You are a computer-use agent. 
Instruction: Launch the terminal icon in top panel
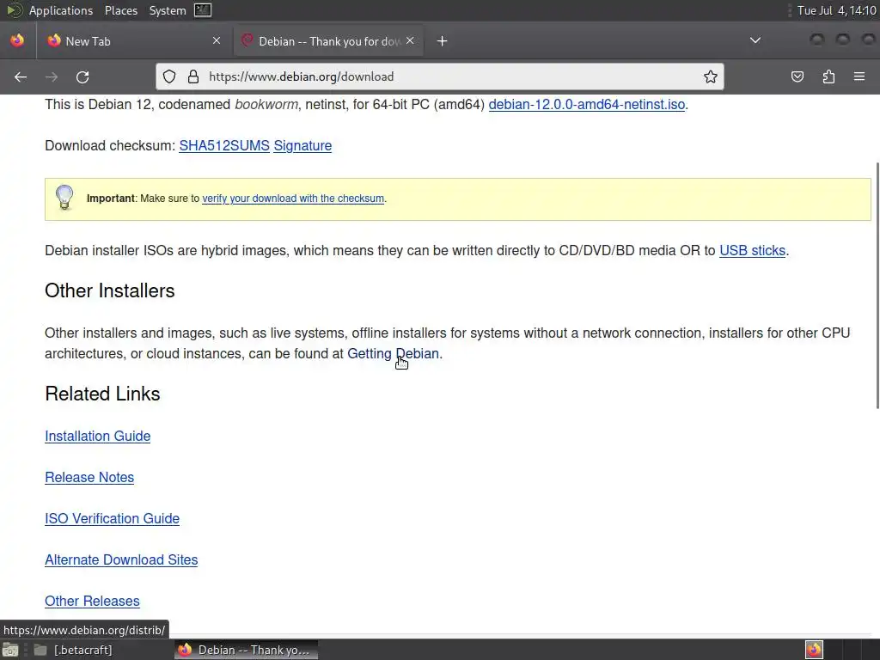pyautogui.click(x=203, y=10)
